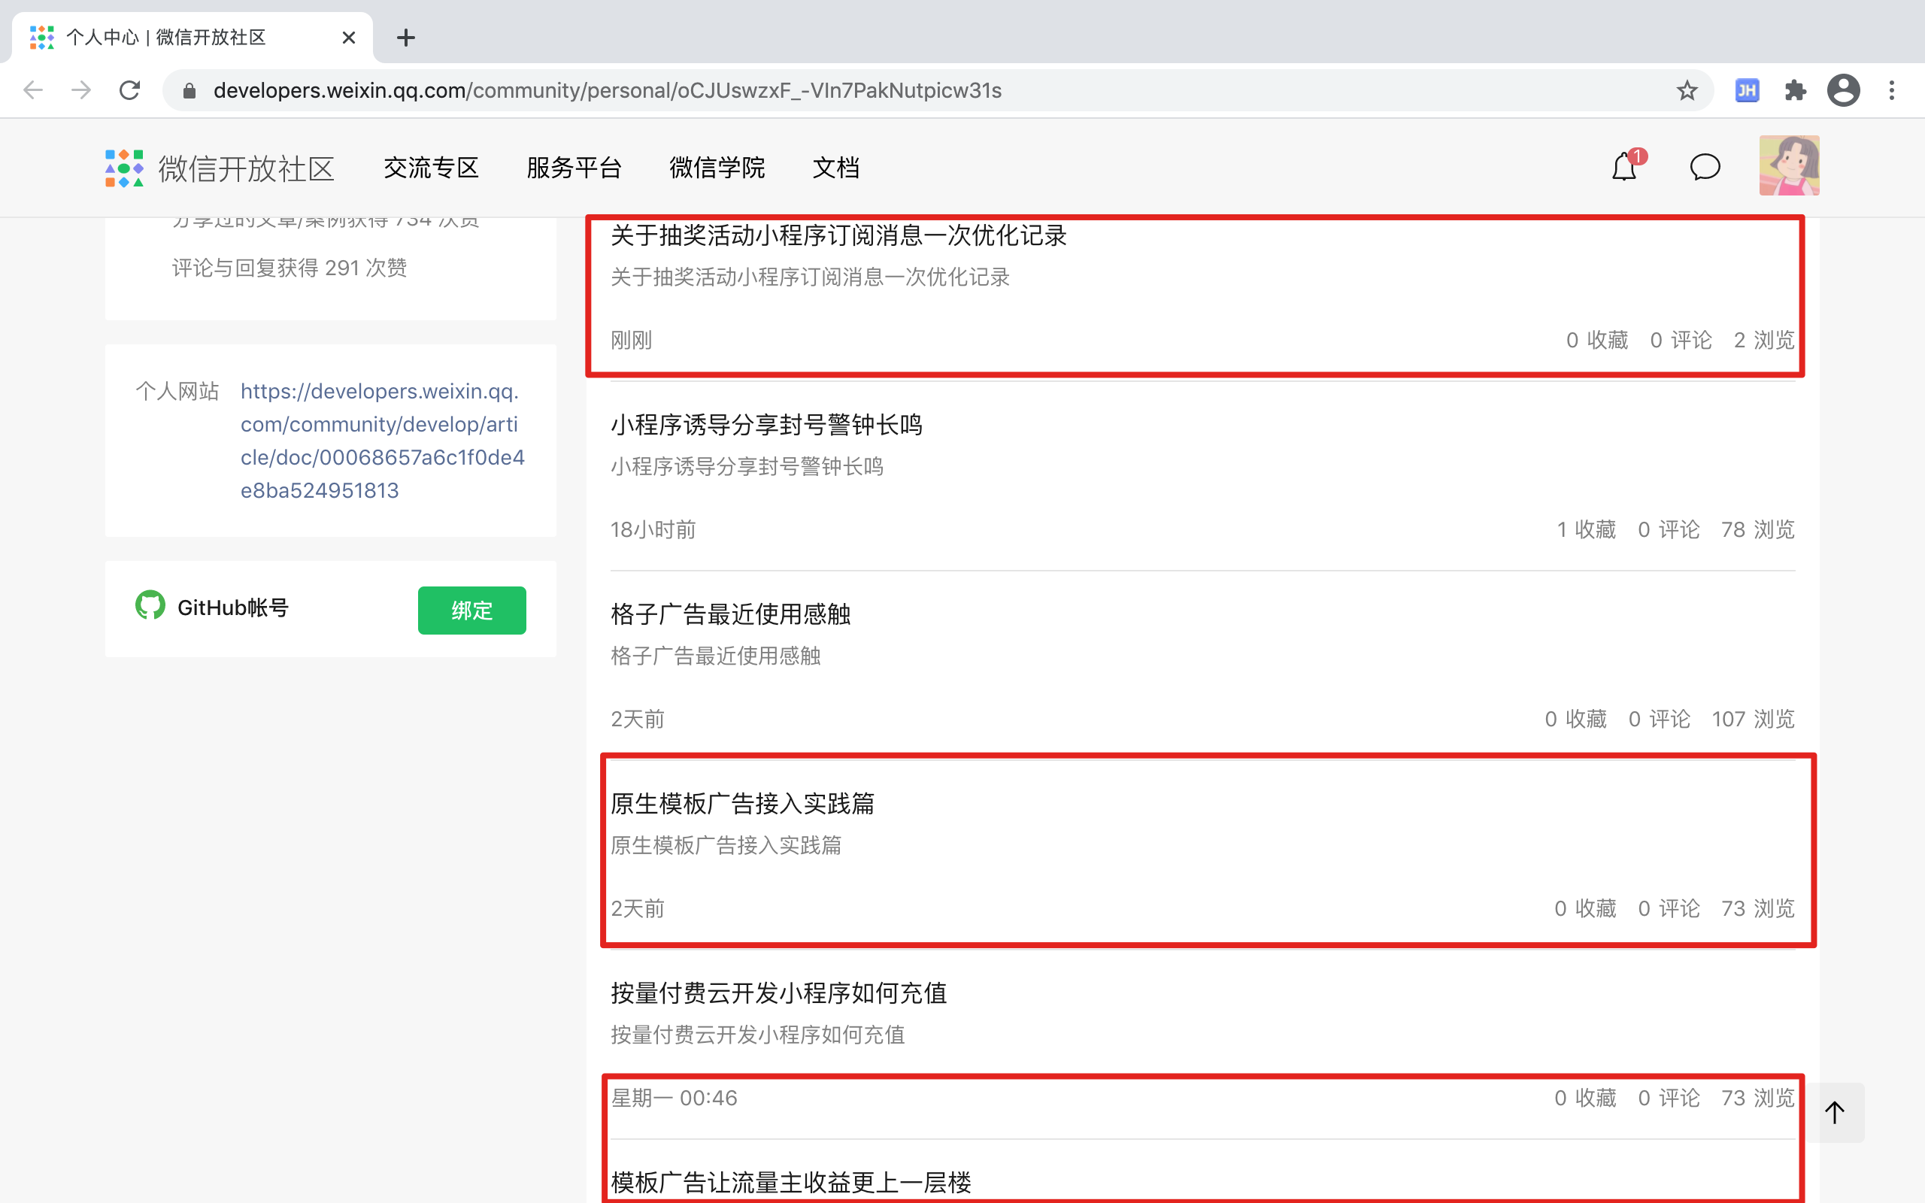
Task: Open the 服务平台 menu item
Action: (x=574, y=168)
